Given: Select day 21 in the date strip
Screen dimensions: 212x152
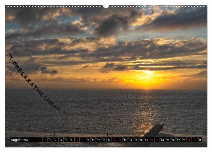Looking at the screenshot, I should [x=146, y=140].
